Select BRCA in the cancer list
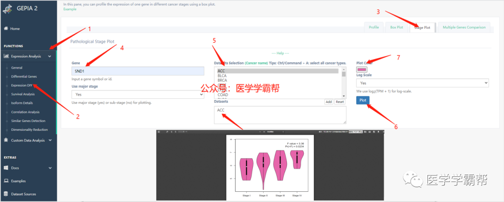The height and width of the screenshot is (202, 504). pos(278,81)
